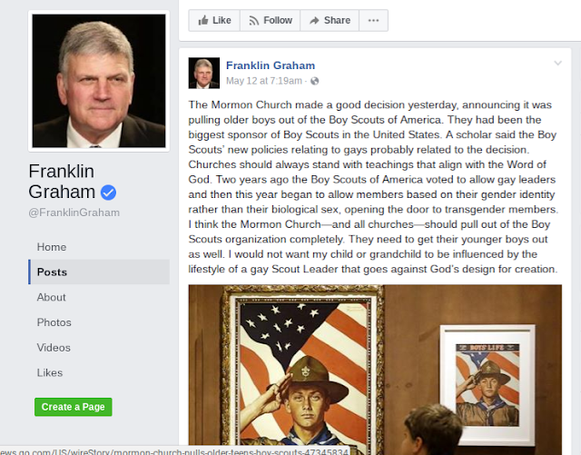The height and width of the screenshot is (455, 581).
Task: Open the Boy Scouts painting article image
Action: tap(375, 364)
